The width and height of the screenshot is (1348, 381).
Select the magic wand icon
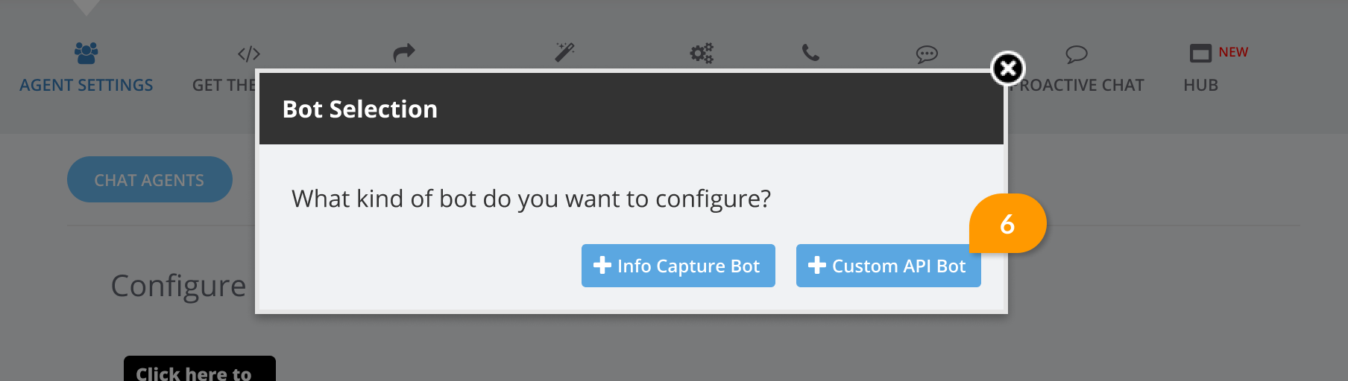coord(564,52)
